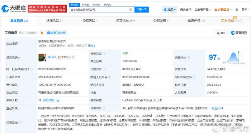
Task: Clear the search box with X icon
Action: (x=131, y=10)
